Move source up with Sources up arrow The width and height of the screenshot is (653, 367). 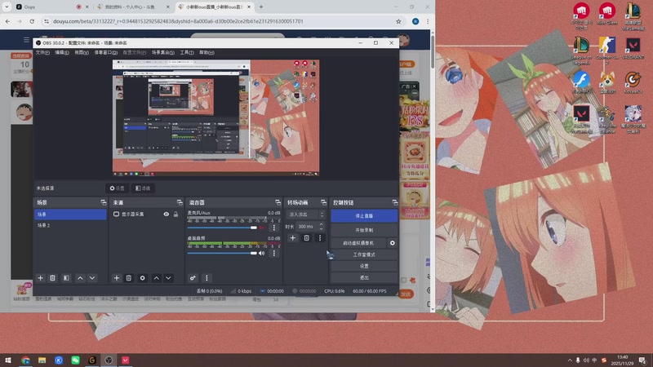[x=156, y=278]
